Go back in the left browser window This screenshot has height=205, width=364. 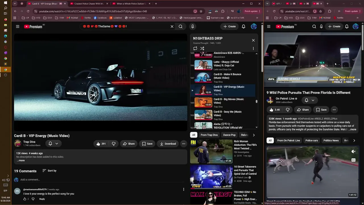[x=15, y=11]
